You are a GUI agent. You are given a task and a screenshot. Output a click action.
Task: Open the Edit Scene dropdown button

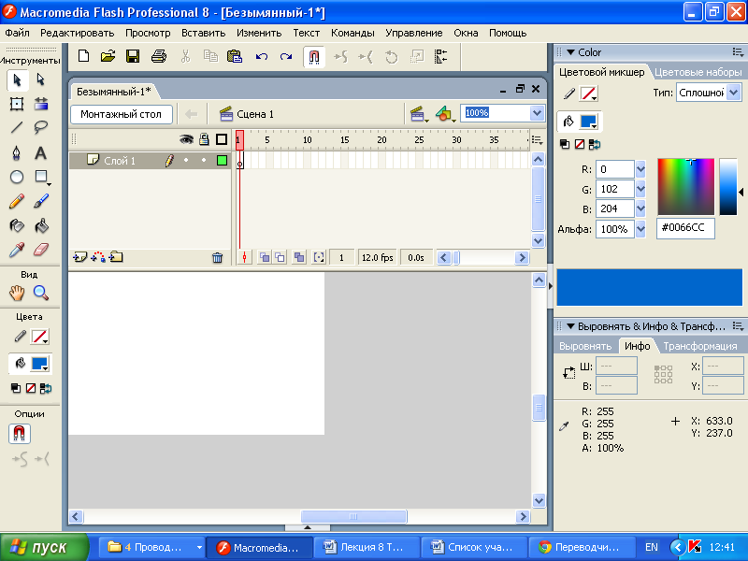[419, 114]
